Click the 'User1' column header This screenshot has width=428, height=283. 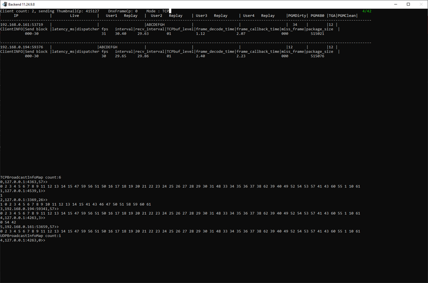[x=112, y=15]
